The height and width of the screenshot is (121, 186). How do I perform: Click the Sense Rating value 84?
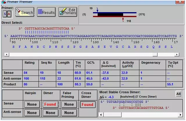pyautogui.click(x=25, y=73)
